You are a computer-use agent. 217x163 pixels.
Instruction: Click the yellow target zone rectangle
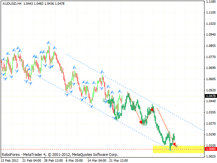click(x=178, y=149)
